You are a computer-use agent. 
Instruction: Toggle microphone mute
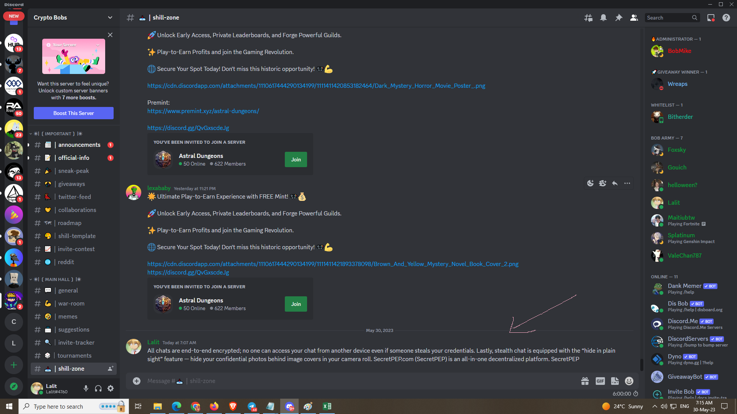click(x=86, y=389)
